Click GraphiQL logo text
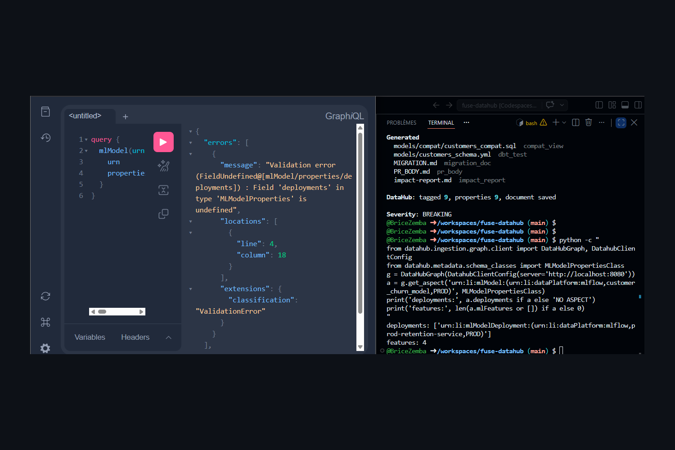The width and height of the screenshot is (675, 450). pyautogui.click(x=344, y=116)
